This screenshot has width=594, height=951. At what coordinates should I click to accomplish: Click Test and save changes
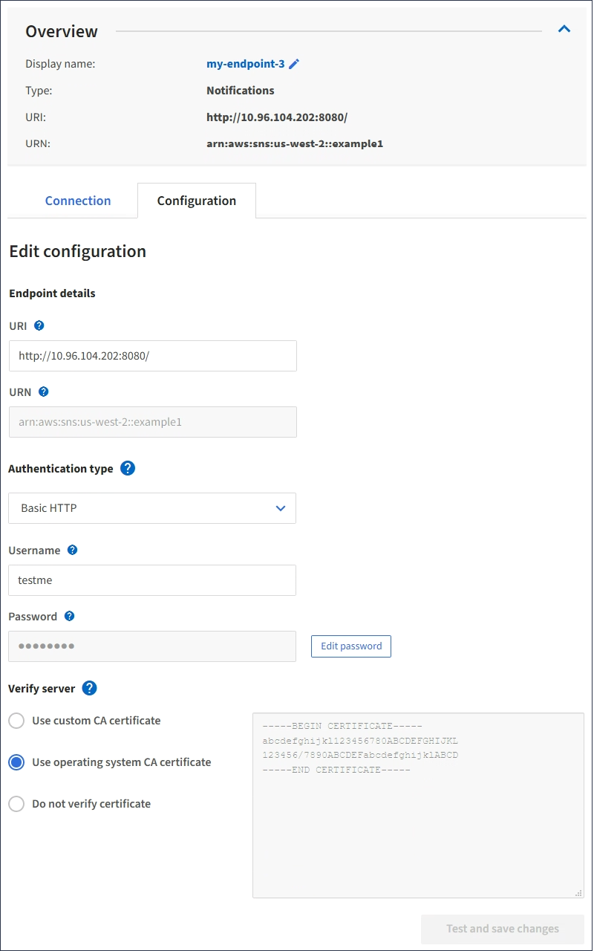coord(503,929)
